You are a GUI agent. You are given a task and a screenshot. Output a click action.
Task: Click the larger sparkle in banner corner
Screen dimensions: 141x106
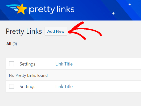[x=130, y=4]
